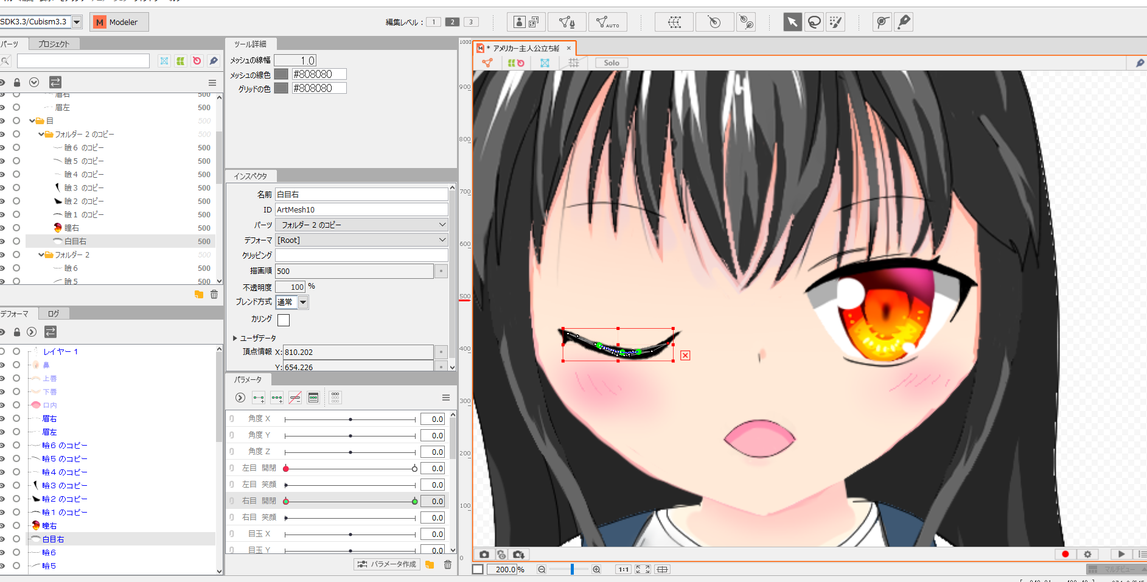Click the Modeler mode button
This screenshot has height=582, width=1147.
point(119,22)
